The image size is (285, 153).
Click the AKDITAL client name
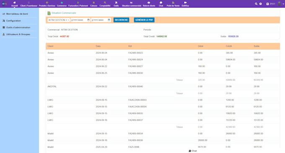click(52, 87)
